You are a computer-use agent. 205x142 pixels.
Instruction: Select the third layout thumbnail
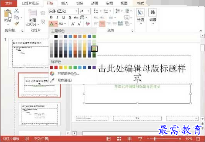39,114
